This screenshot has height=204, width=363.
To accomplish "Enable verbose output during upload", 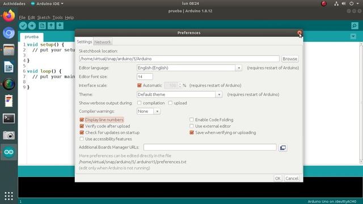I will (x=170, y=103).
